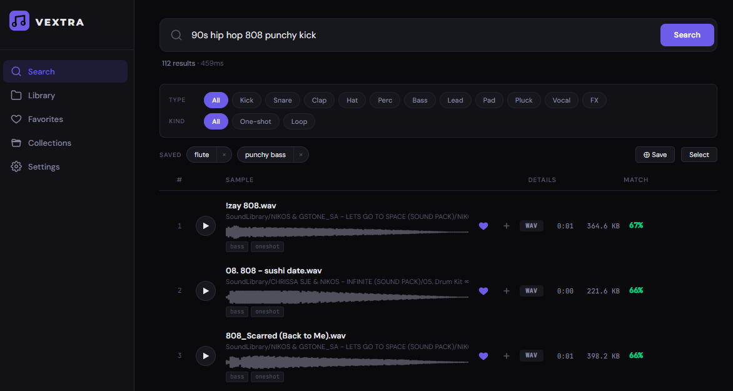Click the Vextra music note logo

pyautogui.click(x=19, y=21)
